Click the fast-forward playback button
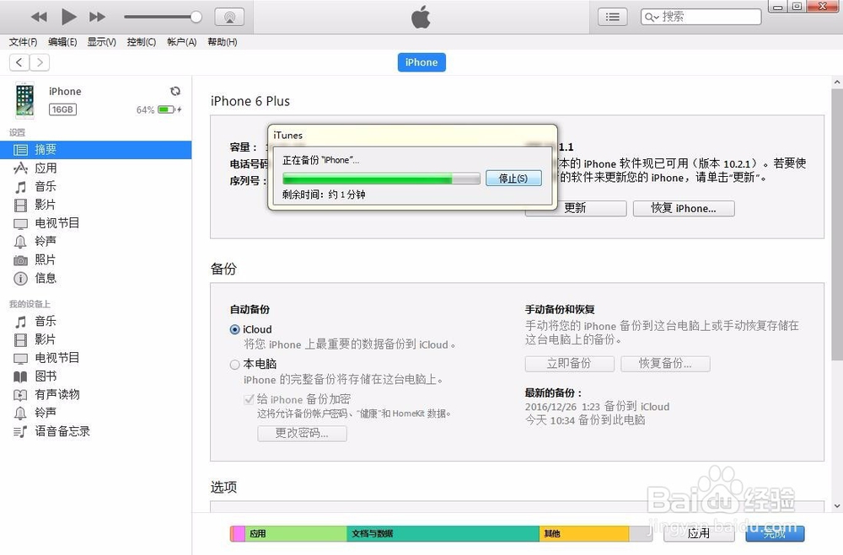 [x=97, y=17]
